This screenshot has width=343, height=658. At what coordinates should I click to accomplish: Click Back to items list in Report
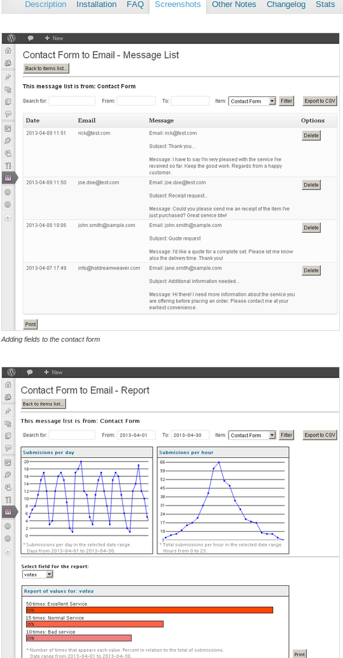43,404
